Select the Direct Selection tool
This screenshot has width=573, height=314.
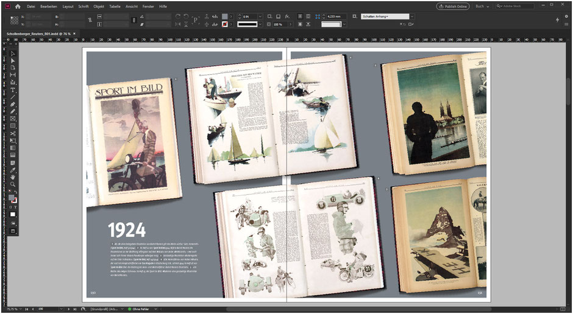tap(13, 60)
